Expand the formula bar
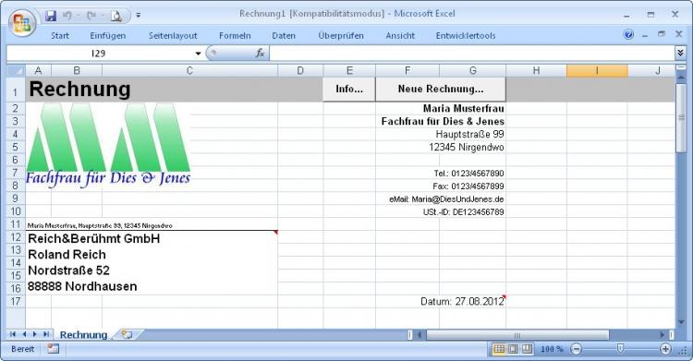The height and width of the screenshot is (361, 693). [680, 53]
